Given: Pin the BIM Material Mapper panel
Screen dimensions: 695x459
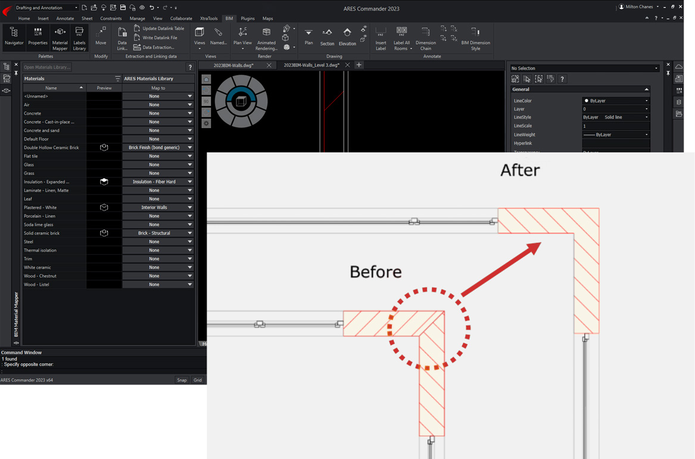Looking at the screenshot, I should coord(16,73).
